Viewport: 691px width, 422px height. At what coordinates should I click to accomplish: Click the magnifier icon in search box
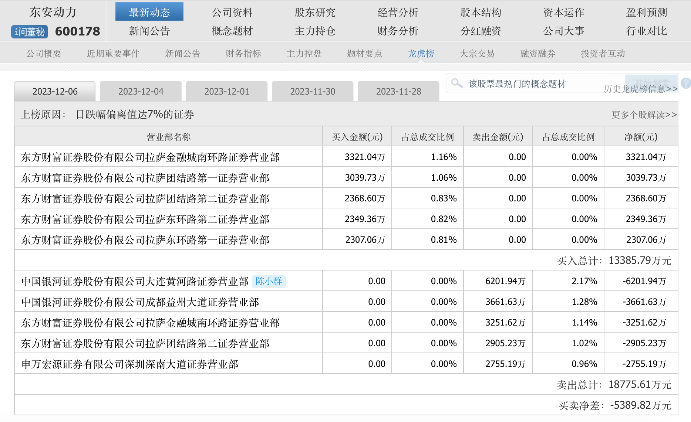click(x=457, y=83)
